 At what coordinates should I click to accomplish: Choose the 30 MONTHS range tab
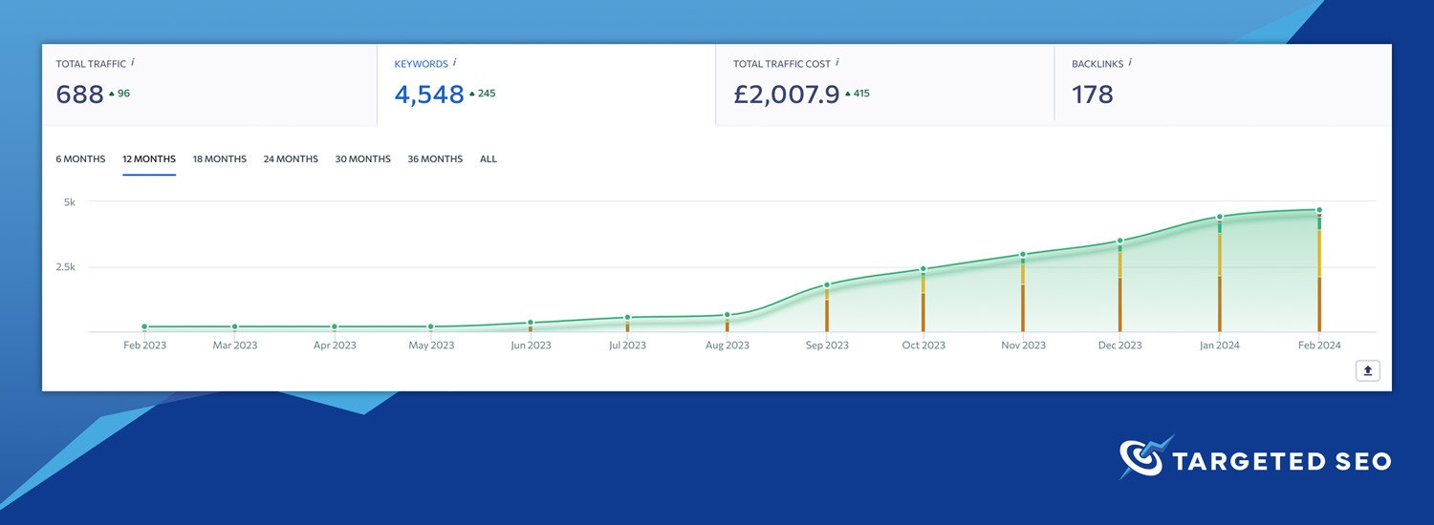click(x=362, y=159)
